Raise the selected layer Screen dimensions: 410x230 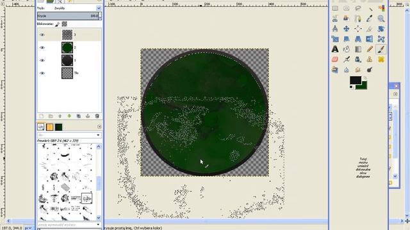click(60, 116)
